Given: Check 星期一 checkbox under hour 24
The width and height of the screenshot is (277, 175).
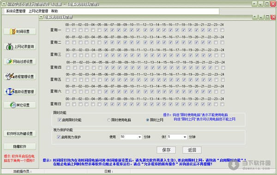Looking at the screenshot, I should 222,30.
